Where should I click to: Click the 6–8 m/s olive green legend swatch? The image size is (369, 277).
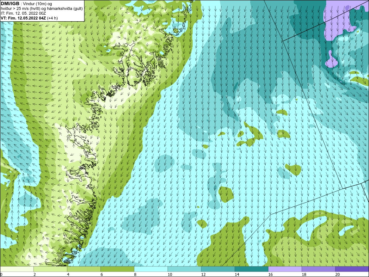[x=117, y=269]
